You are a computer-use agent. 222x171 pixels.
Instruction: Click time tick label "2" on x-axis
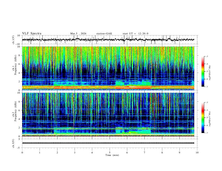[x=57, y=153]
